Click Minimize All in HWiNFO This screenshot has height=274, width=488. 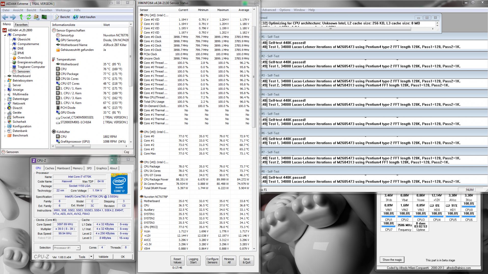(x=229, y=261)
